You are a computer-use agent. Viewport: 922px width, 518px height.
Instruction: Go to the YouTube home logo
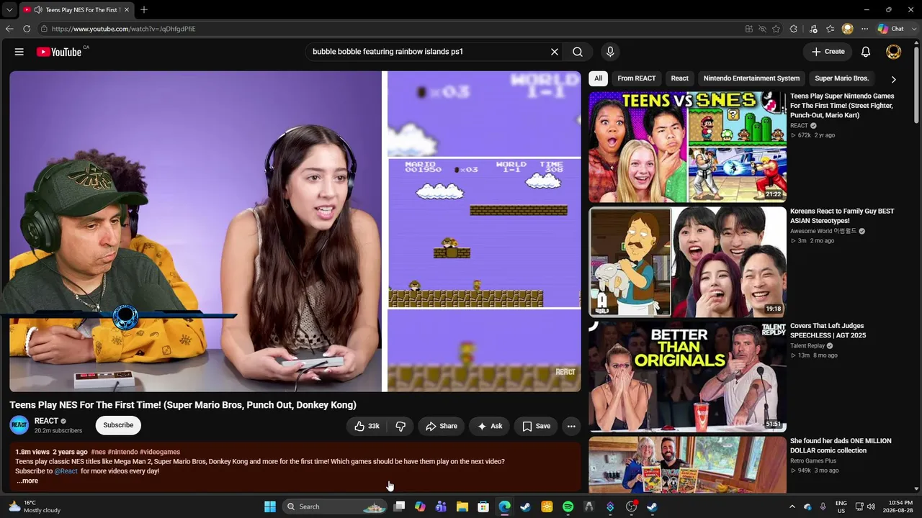coord(59,52)
